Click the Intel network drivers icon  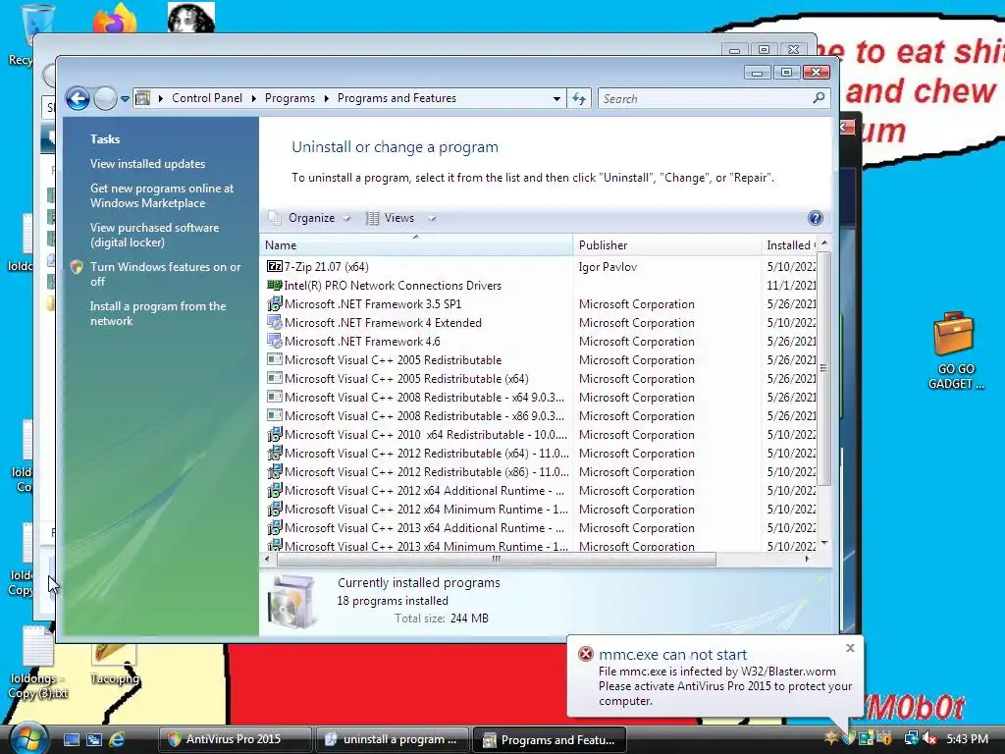point(275,285)
